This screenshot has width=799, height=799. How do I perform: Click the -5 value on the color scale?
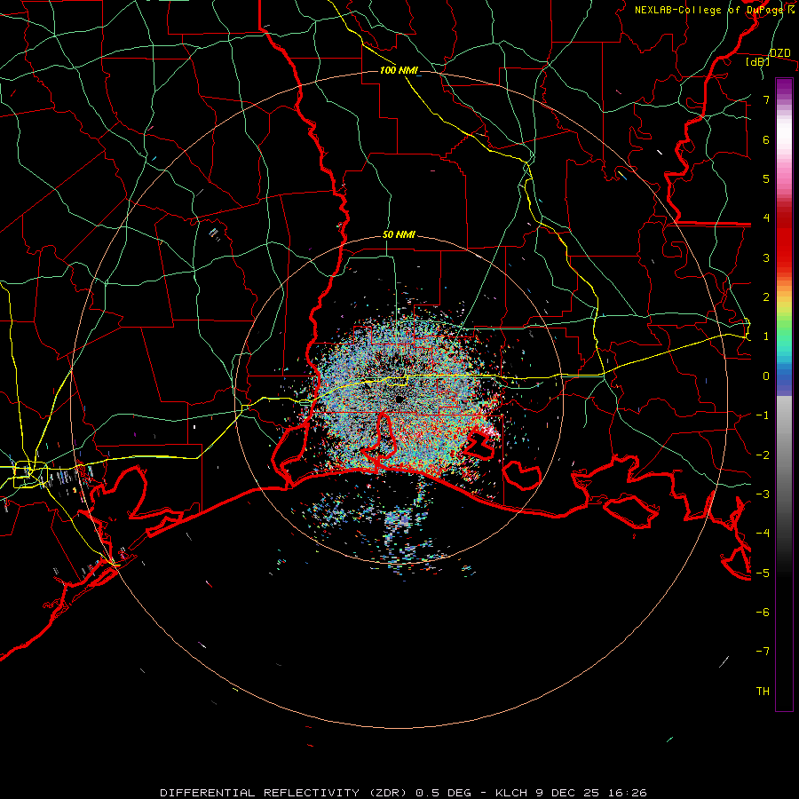(763, 574)
